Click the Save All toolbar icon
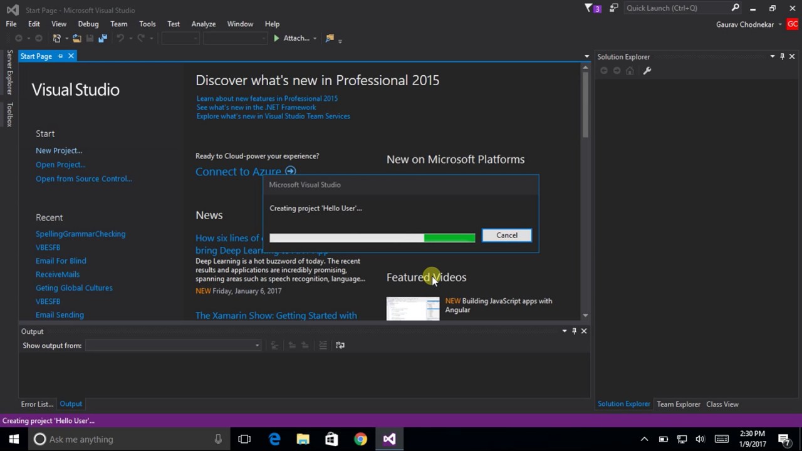The height and width of the screenshot is (451, 802). [103, 38]
